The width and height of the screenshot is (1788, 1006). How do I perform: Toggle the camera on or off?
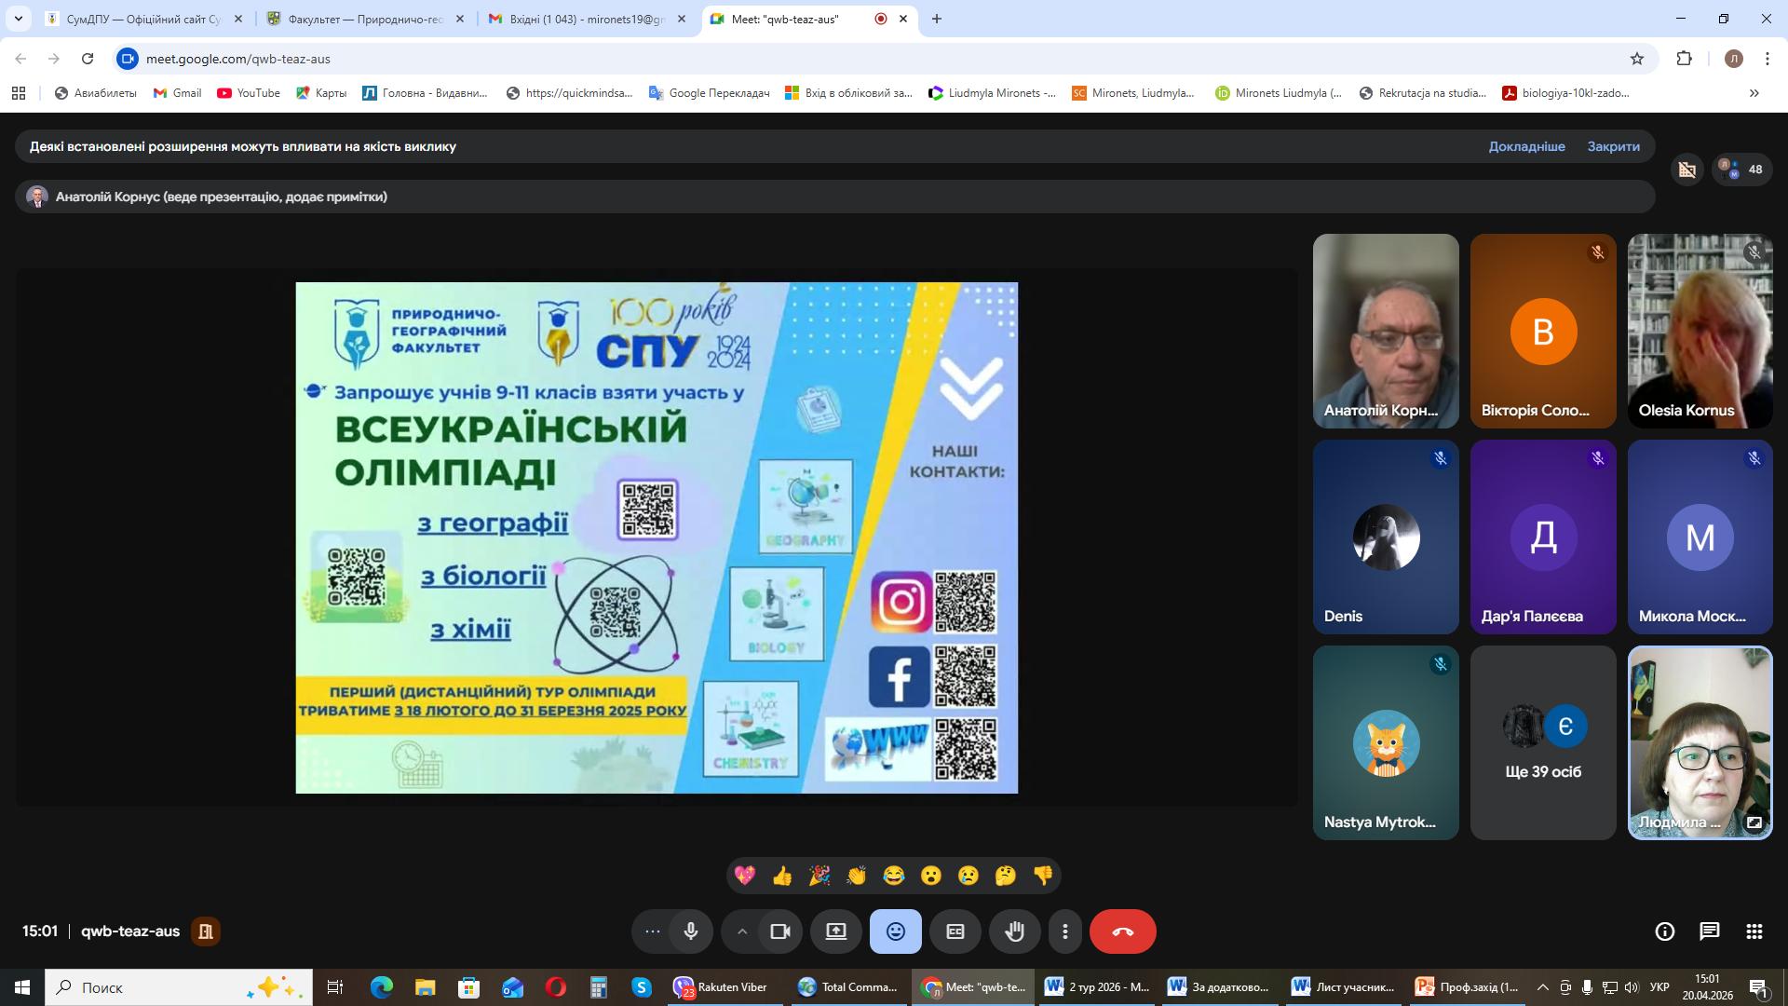779,931
